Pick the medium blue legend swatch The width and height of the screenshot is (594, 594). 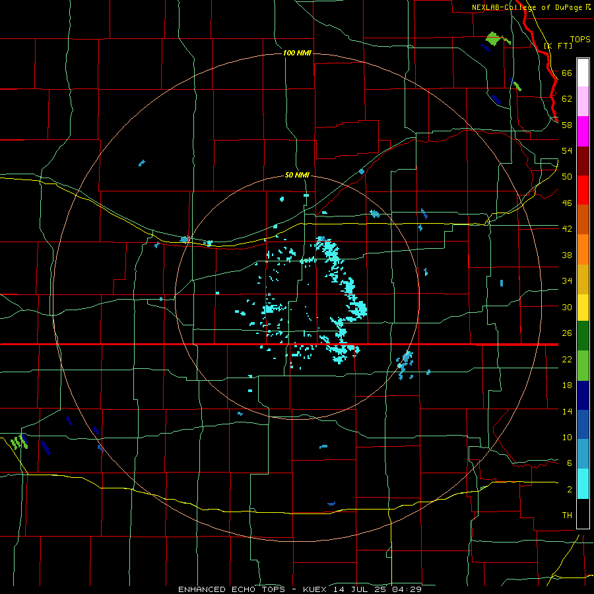click(583, 424)
